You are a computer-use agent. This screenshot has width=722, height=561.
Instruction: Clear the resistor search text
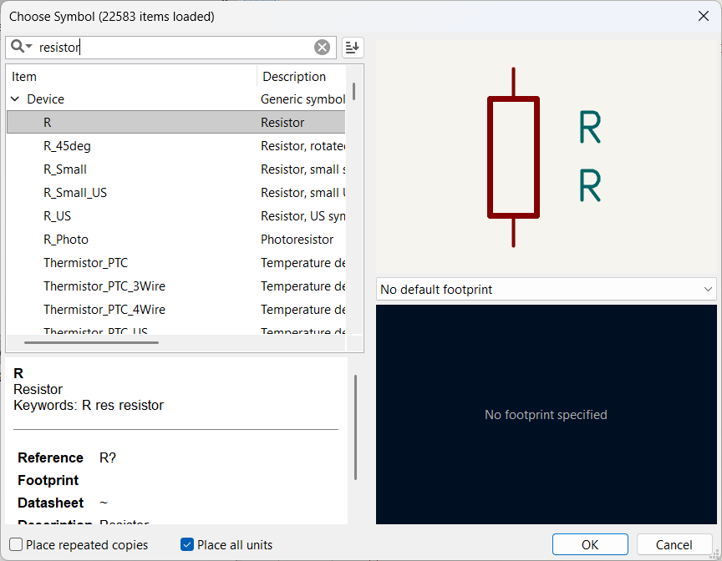click(x=323, y=47)
